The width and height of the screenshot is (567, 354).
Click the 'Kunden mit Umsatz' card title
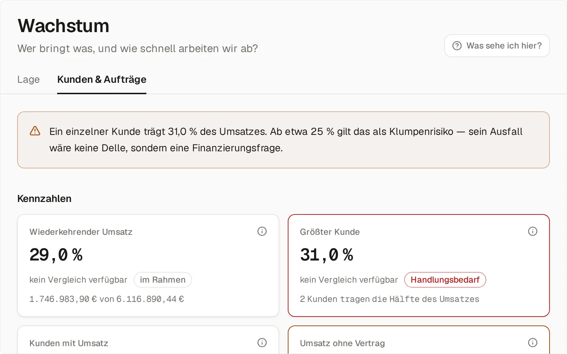pos(69,343)
